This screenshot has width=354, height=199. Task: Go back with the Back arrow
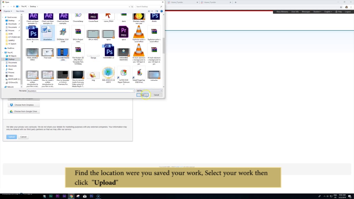(4, 6)
